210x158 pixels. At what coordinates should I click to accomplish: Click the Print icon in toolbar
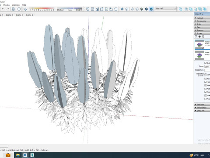(x=14, y=9)
